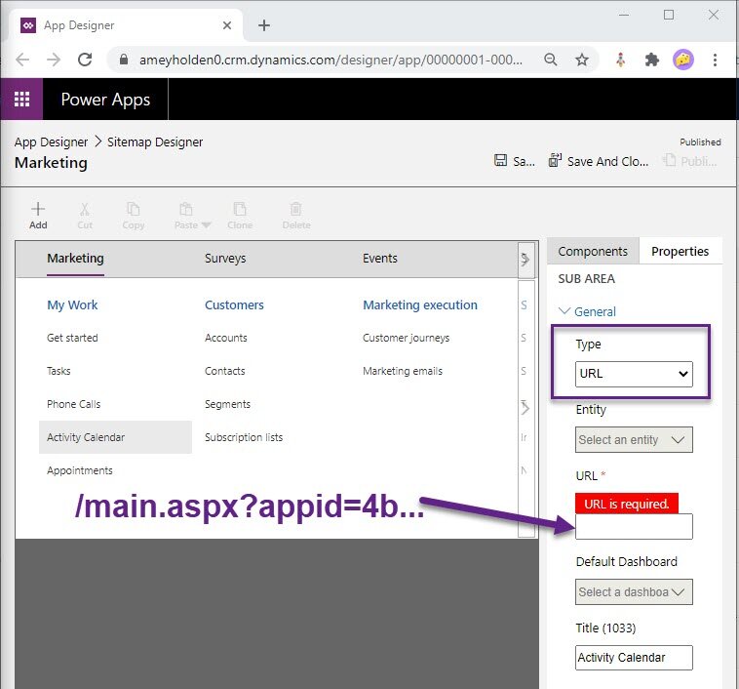Go back to App Designer breadcrumb
The height and width of the screenshot is (689, 739).
51,142
